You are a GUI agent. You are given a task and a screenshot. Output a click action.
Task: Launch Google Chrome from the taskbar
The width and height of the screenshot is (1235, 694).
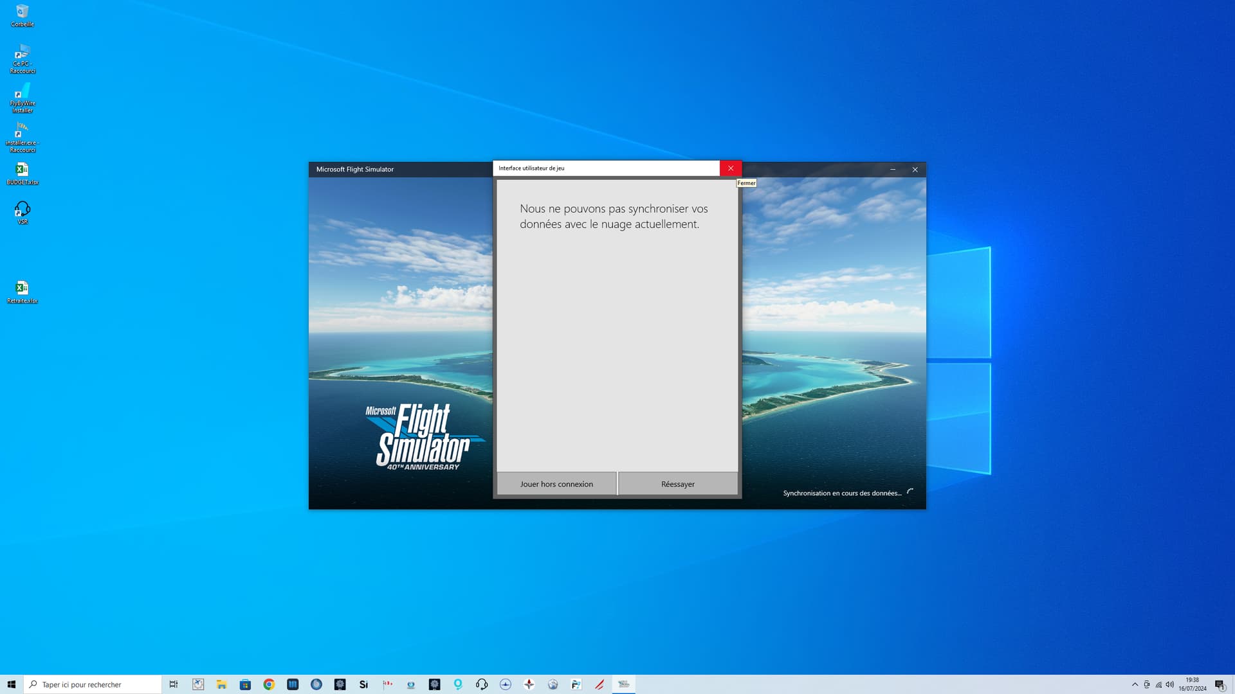pos(269,684)
